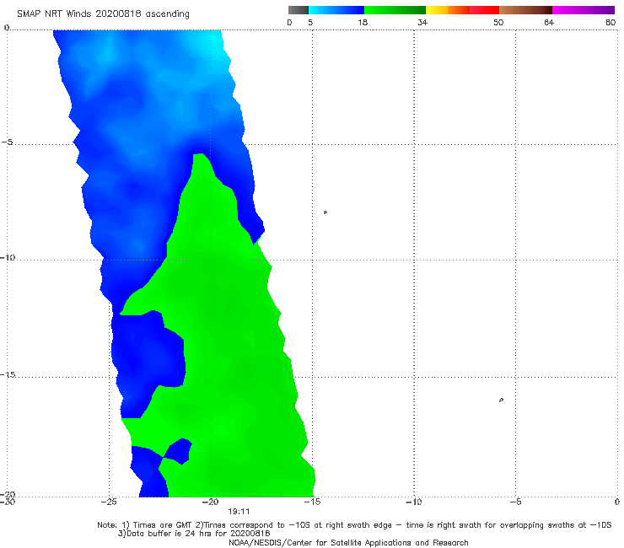The image size is (624, 548).
Task: Click the '50' label under the color bar
Action: pyautogui.click(x=498, y=22)
